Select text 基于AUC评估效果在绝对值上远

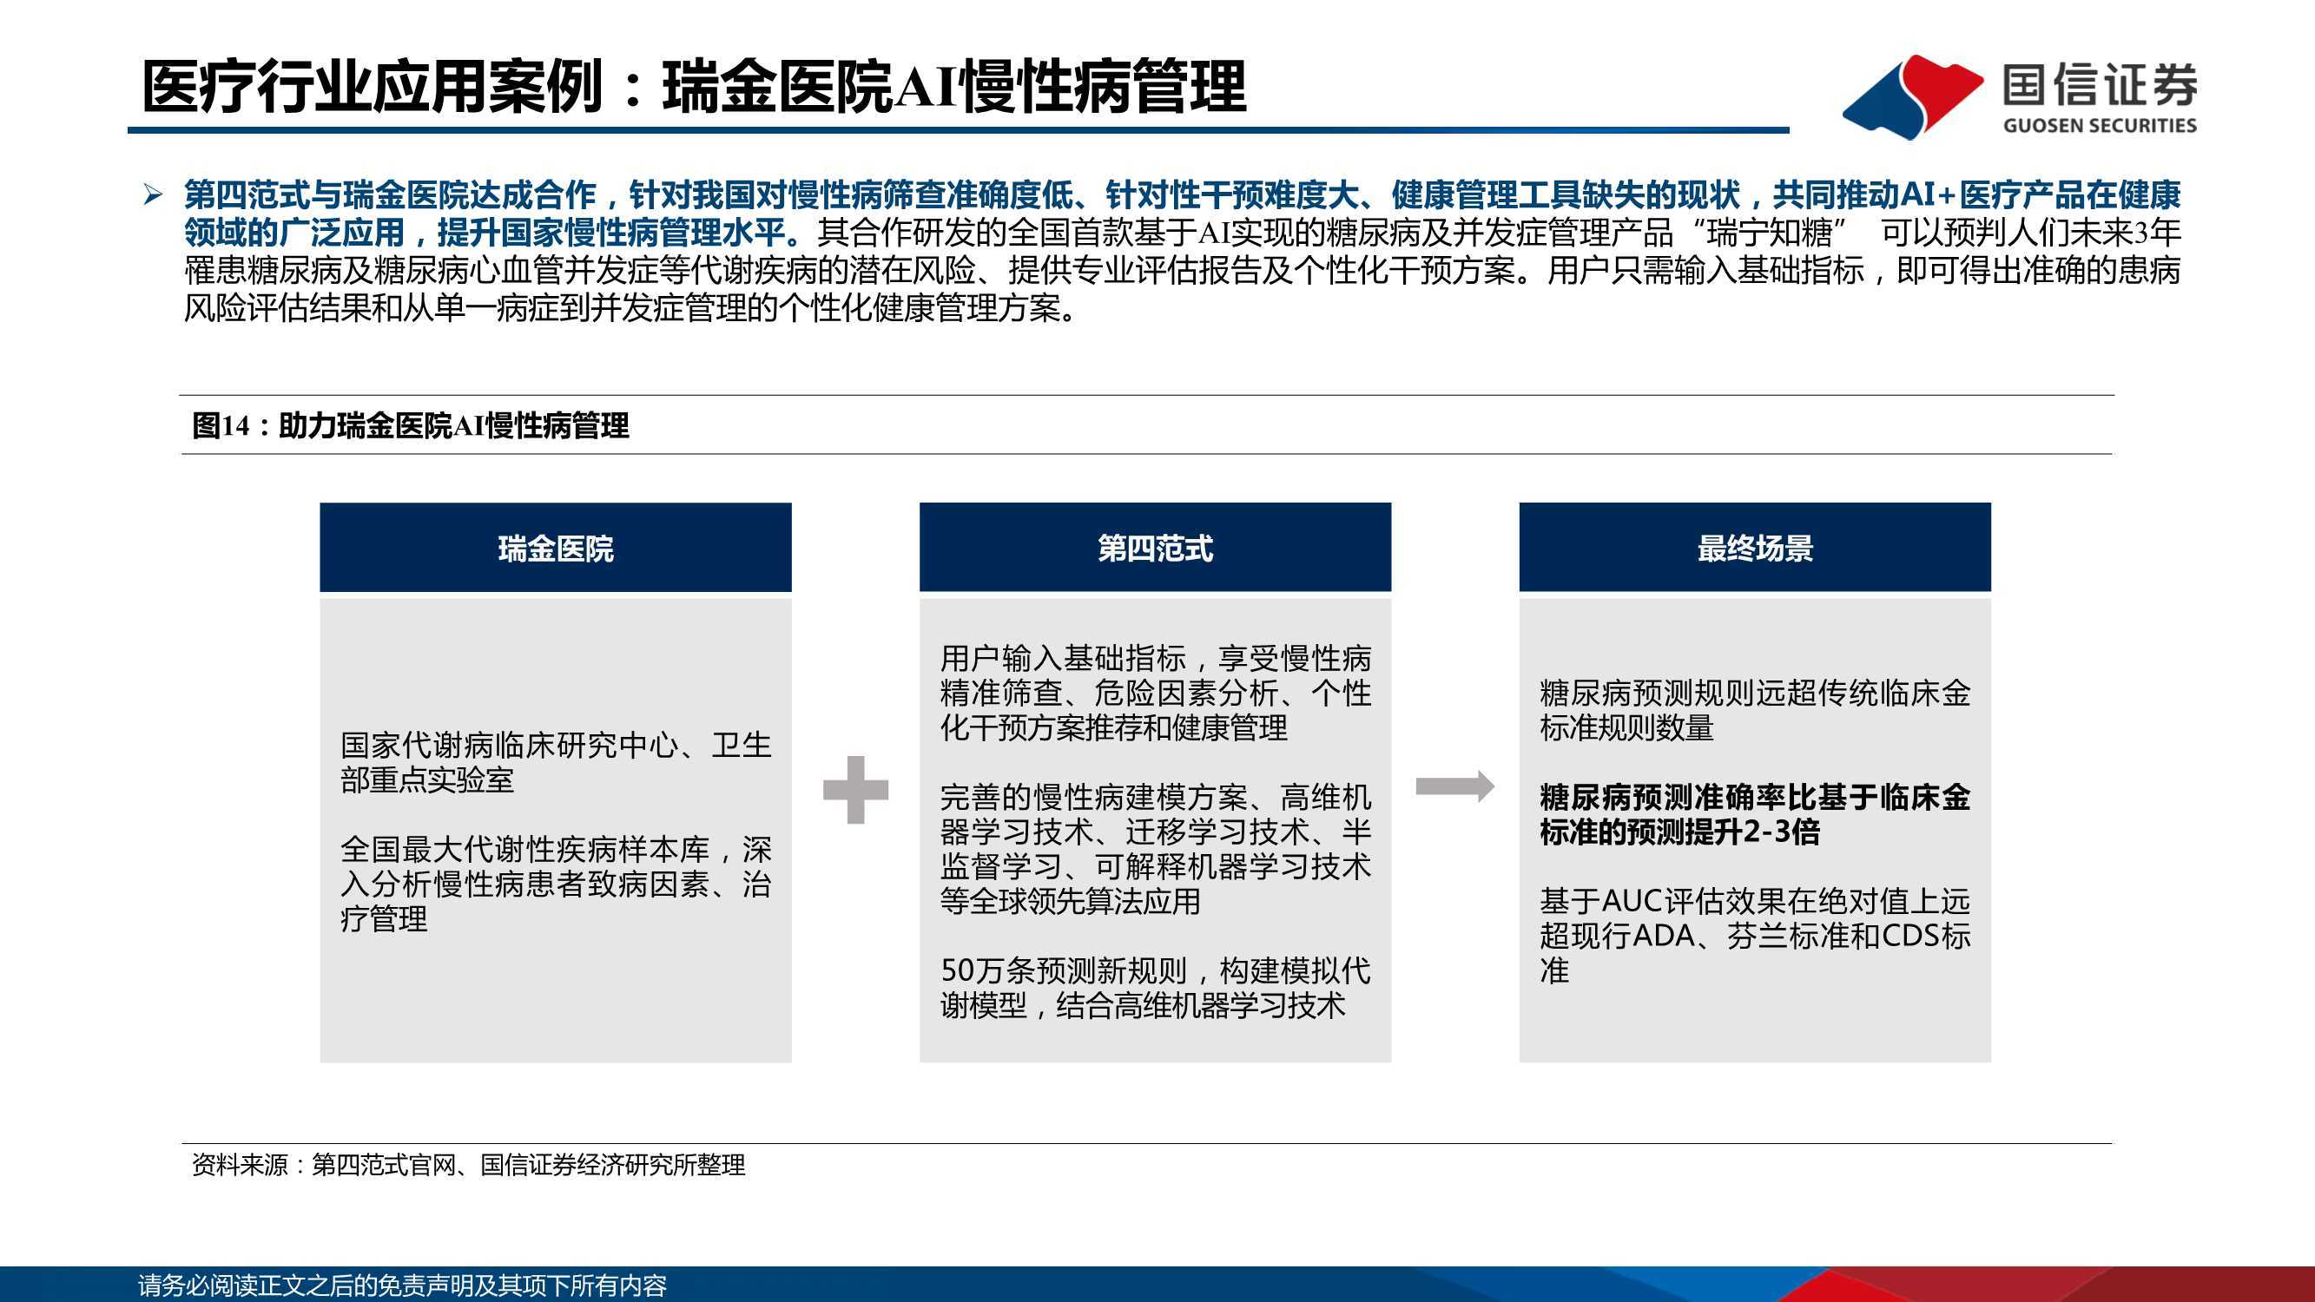1755,900
